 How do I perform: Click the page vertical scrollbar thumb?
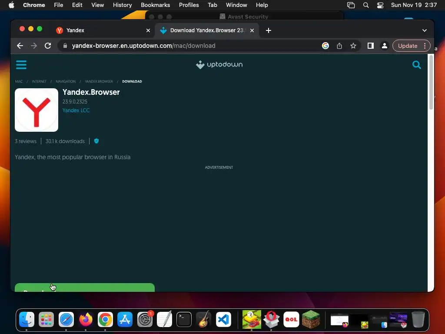431,82
